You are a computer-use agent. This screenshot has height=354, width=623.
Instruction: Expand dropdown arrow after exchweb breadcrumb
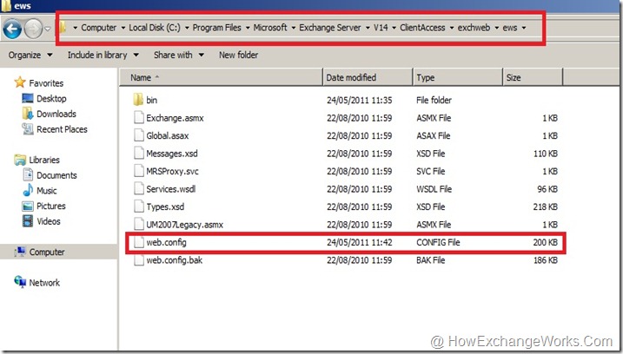click(x=496, y=28)
